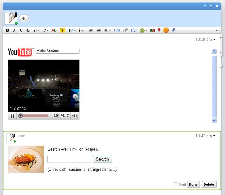Viewport: 225px width, 195px height.
Task: Insert a map with red pin icon
Action: click(x=159, y=30)
